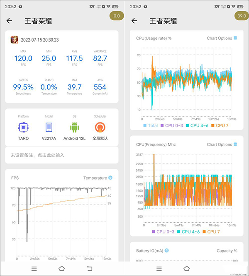Select the 25.0 MIN FPS value

point(49,58)
